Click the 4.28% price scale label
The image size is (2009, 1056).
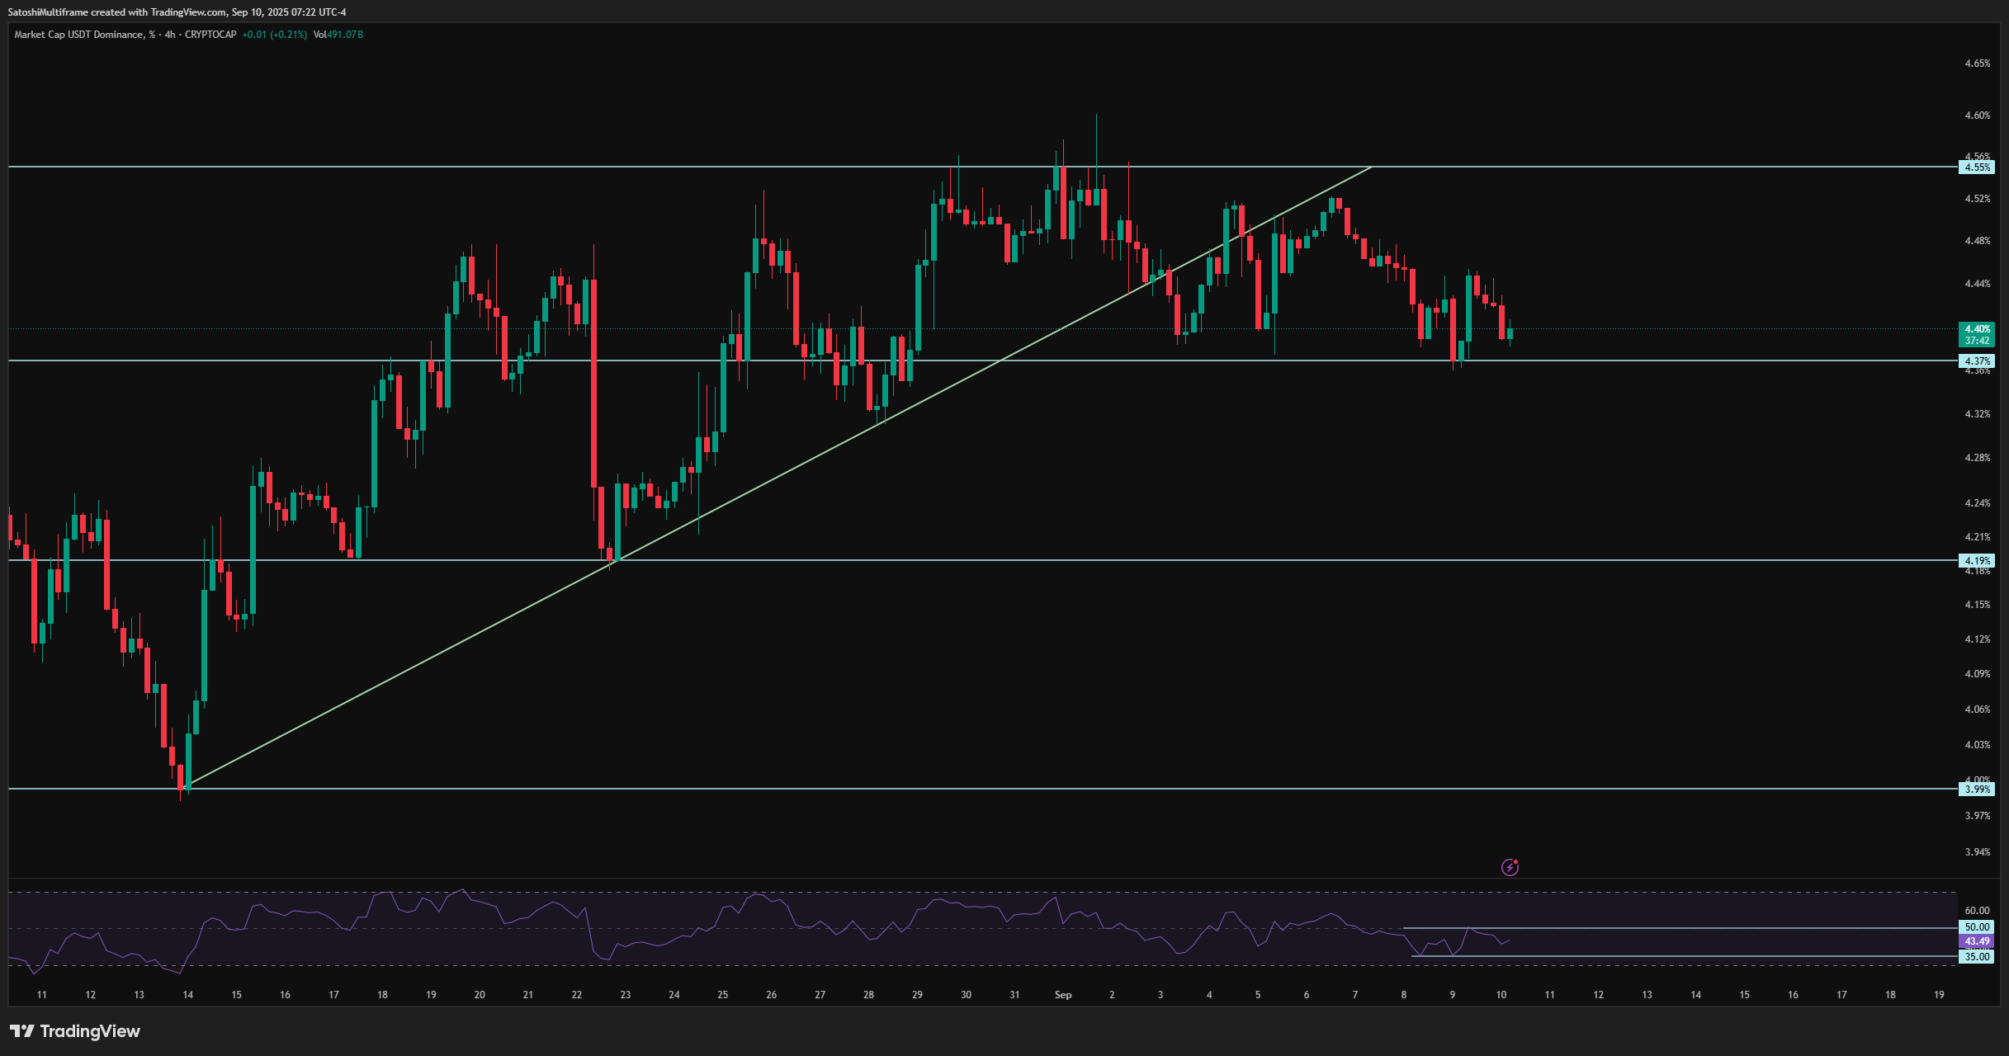coord(1977,458)
